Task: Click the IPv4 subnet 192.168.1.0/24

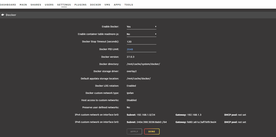Action: 146,115
